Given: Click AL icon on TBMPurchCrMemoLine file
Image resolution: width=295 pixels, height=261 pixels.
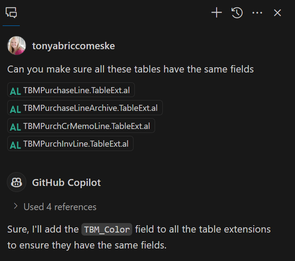Looking at the screenshot, I should (x=16, y=126).
